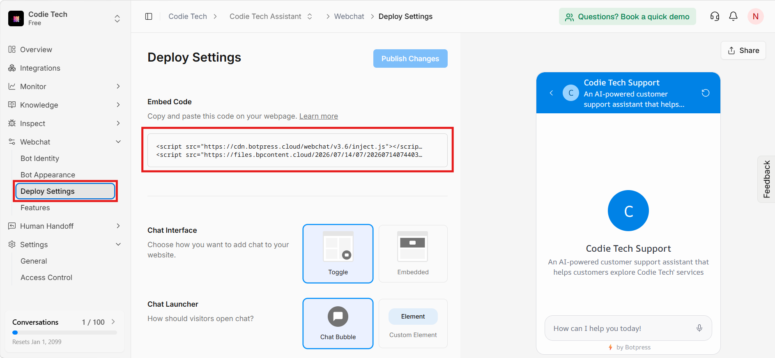
Task: Click the people icon in demo banner
Action: 569,17
